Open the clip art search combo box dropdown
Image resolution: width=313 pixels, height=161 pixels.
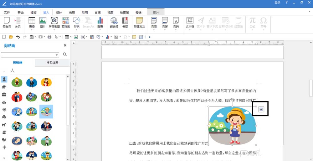coord(57,55)
